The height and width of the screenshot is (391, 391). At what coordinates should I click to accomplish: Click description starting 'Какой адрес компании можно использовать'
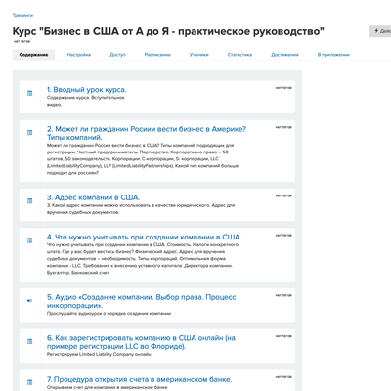click(x=141, y=209)
